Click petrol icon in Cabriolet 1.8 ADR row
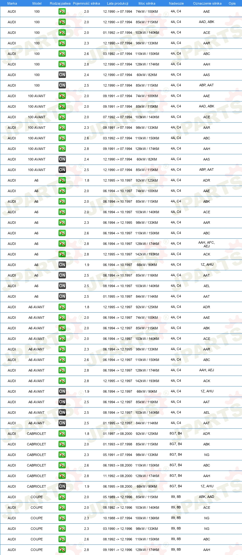This screenshot has height=555, width=242. point(62,434)
